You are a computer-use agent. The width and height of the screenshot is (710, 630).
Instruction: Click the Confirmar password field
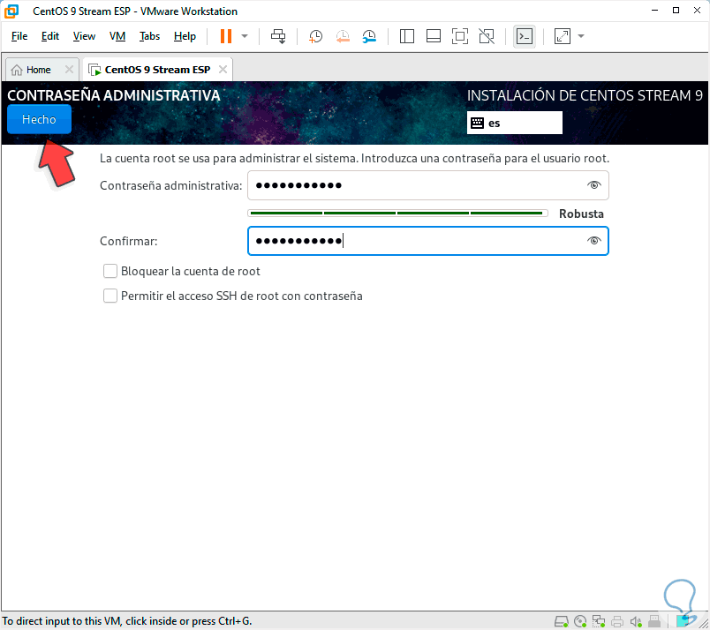tap(428, 241)
